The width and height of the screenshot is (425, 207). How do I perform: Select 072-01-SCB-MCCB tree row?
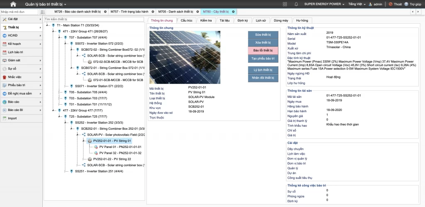tap(118, 80)
